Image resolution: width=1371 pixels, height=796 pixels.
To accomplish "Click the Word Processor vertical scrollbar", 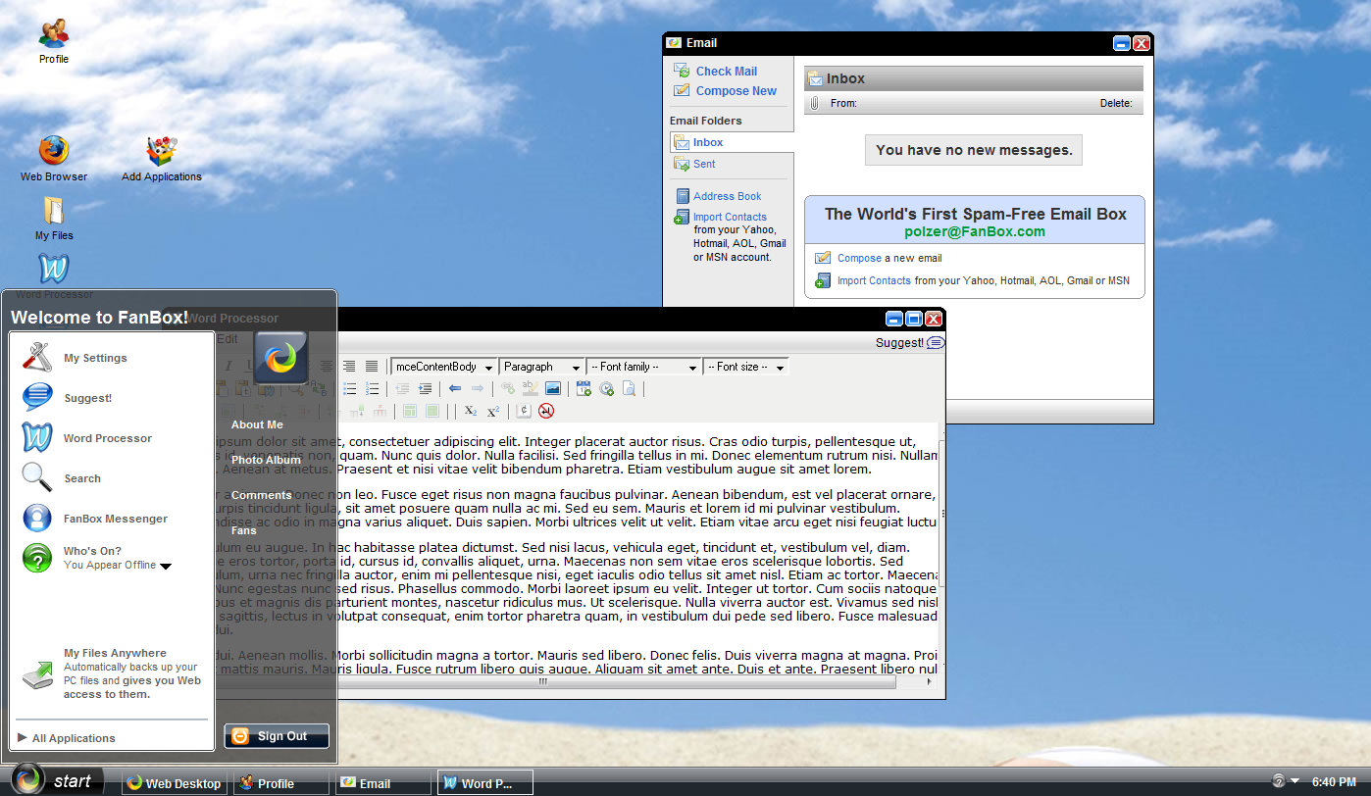I will coord(941,515).
